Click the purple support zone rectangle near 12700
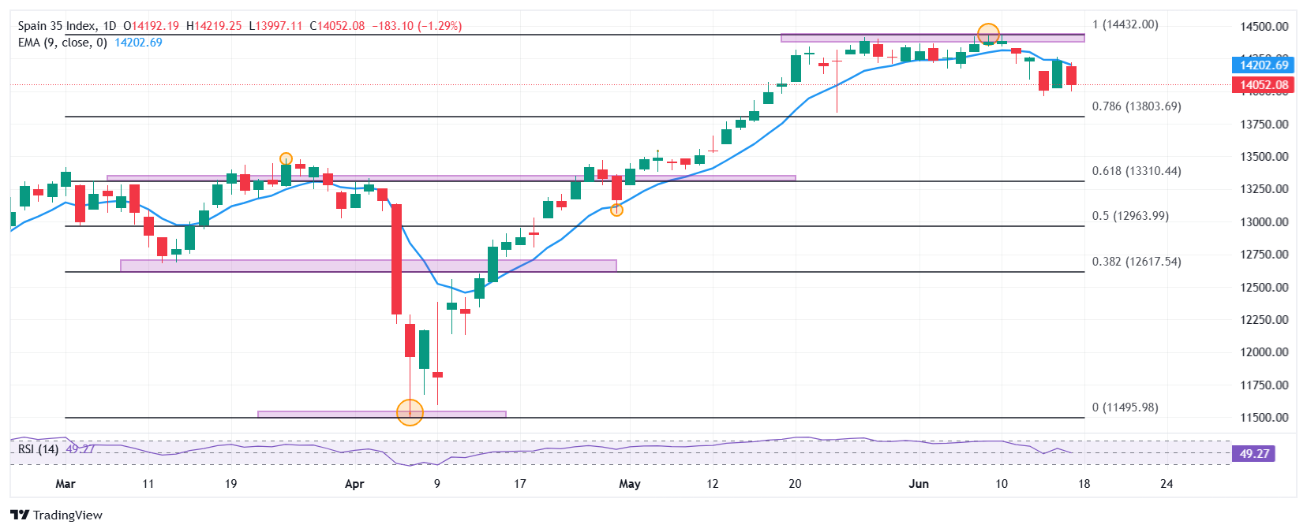The width and height of the screenshot is (1307, 532). point(369,266)
